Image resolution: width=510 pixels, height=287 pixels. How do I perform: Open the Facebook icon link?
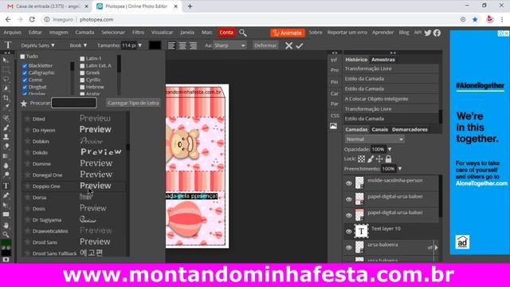click(437, 33)
